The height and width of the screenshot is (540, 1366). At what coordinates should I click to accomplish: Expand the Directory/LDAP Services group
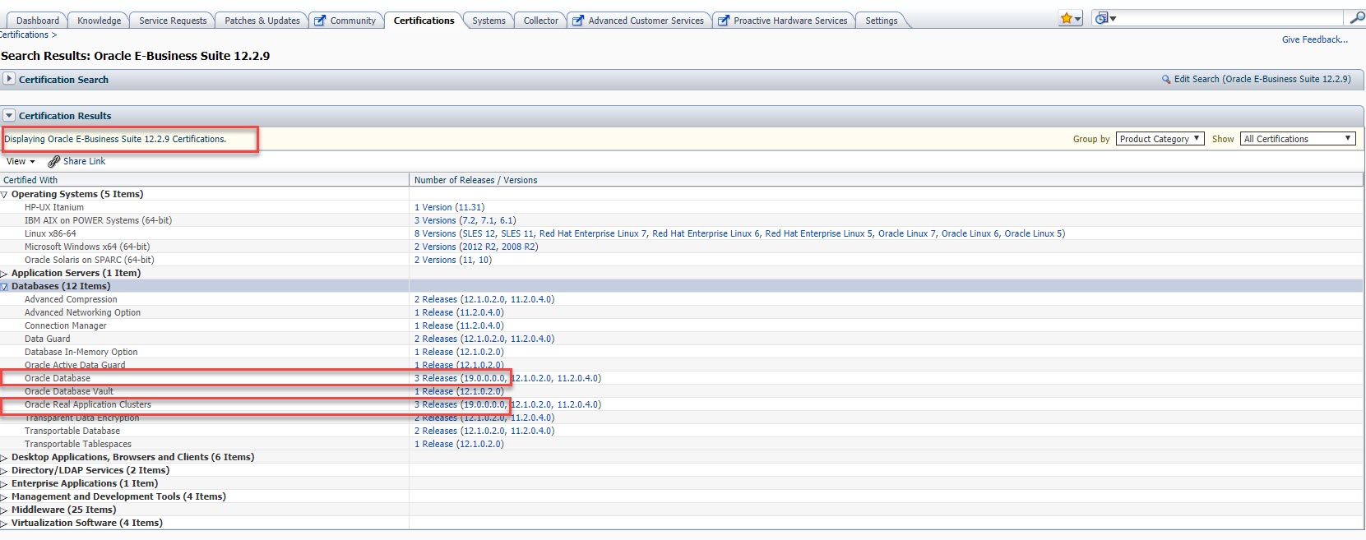point(4,471)
